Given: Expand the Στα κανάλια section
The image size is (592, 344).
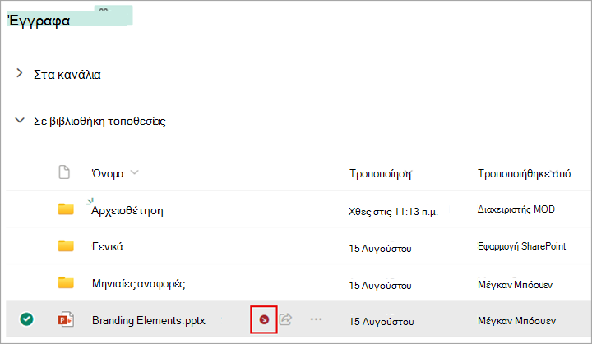Looking at the screenshot, I should [19, 73].
